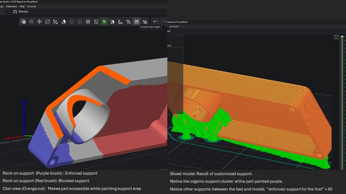This screenshot has height=194, width=346.
Task: Toggle the green Paint-on supports tool
Action: tap(104, 22)
